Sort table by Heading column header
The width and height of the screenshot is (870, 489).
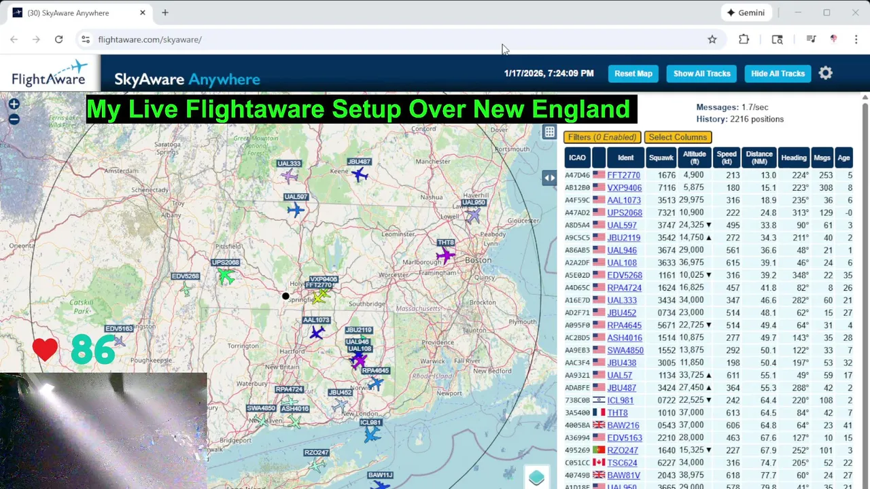click(794, 158)
